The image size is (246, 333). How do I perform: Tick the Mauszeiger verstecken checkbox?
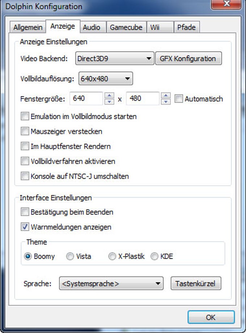point(25,131)
